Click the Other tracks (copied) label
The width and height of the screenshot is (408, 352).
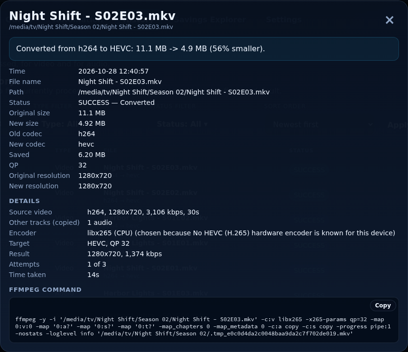tap(44, 222)
